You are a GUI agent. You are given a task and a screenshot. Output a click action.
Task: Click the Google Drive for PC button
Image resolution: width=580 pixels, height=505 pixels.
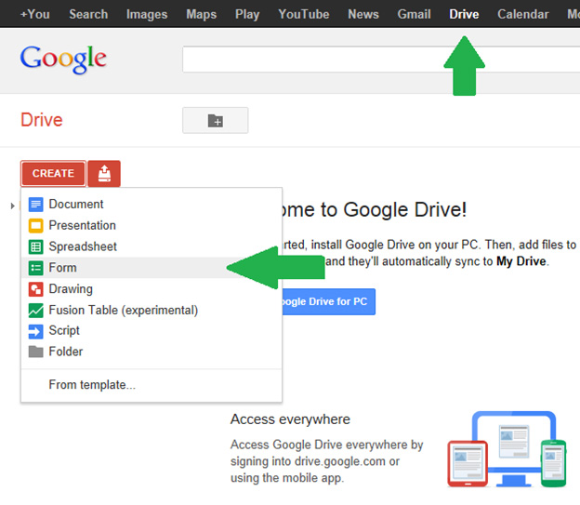coord(321,302)
